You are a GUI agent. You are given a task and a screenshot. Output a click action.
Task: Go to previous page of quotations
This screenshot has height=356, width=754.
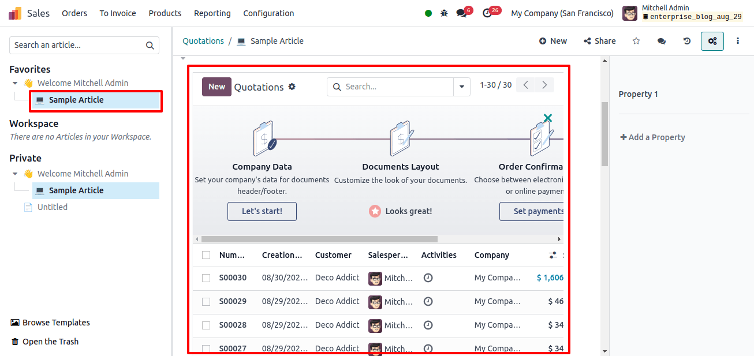(x=525, y=85)
